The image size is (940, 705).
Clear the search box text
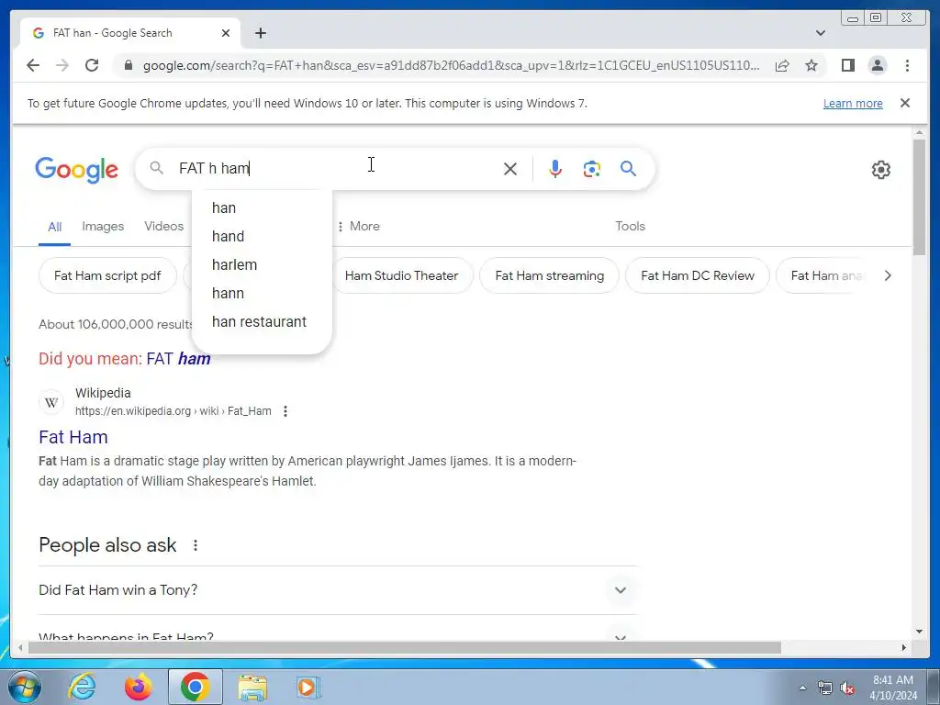[510, 169]
